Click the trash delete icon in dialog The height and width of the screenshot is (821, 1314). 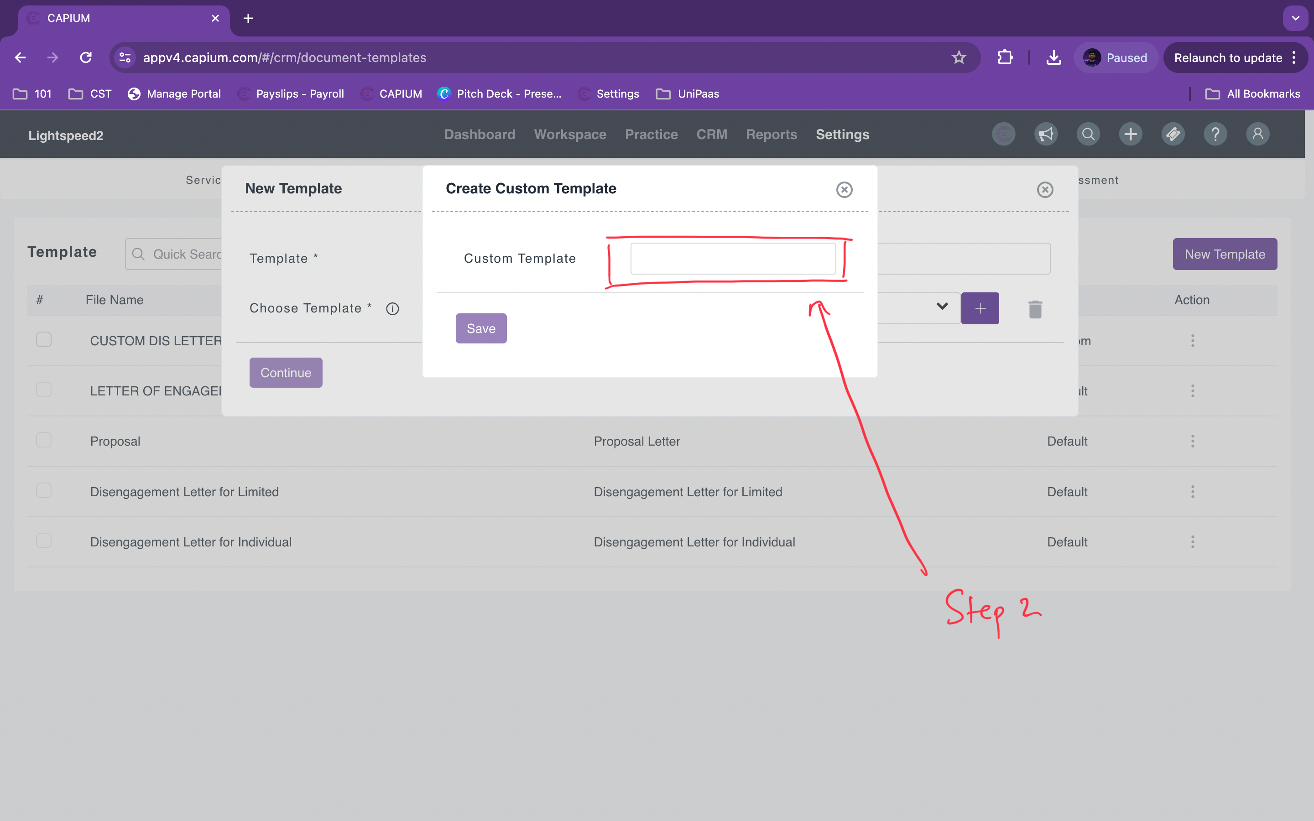click(x=1035, y=309)
